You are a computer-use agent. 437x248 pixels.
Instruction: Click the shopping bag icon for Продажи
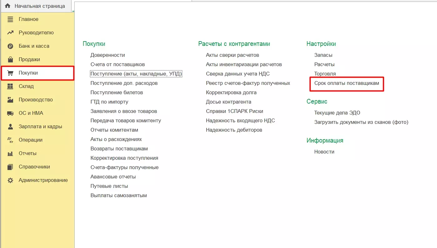click(10, 60)
